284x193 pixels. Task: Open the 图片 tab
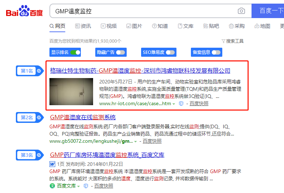pyautogui.click(x=134, y=26)
